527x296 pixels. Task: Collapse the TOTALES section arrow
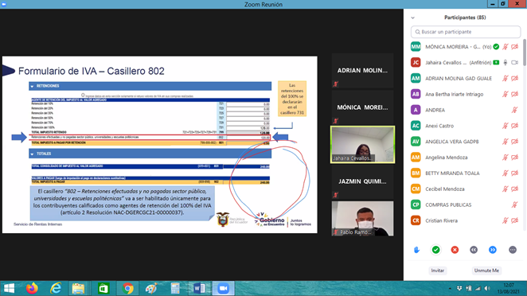tap(32, 154)
